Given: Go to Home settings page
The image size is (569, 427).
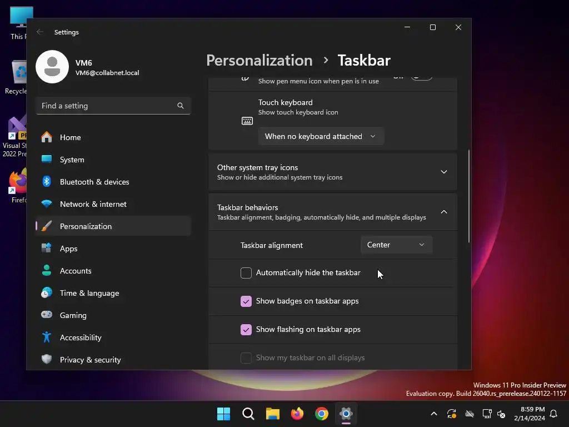Looking at the screenshot, I should coord(113,137).
